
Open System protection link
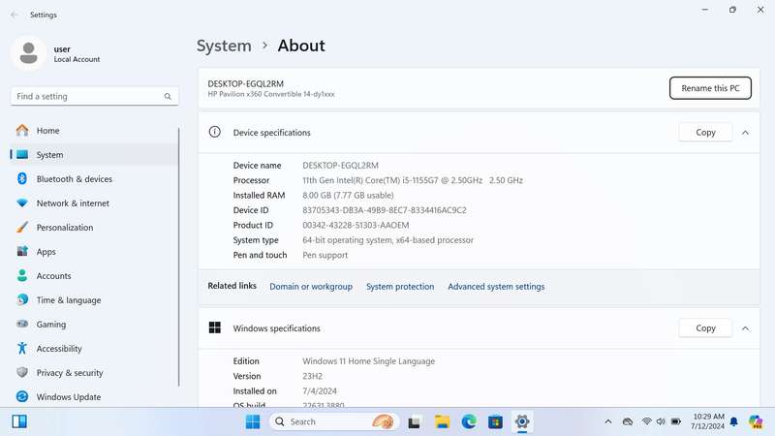coord(400,287)
